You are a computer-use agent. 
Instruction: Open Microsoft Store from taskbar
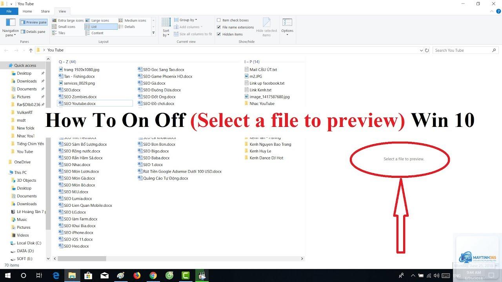click(x=88, y=276)
